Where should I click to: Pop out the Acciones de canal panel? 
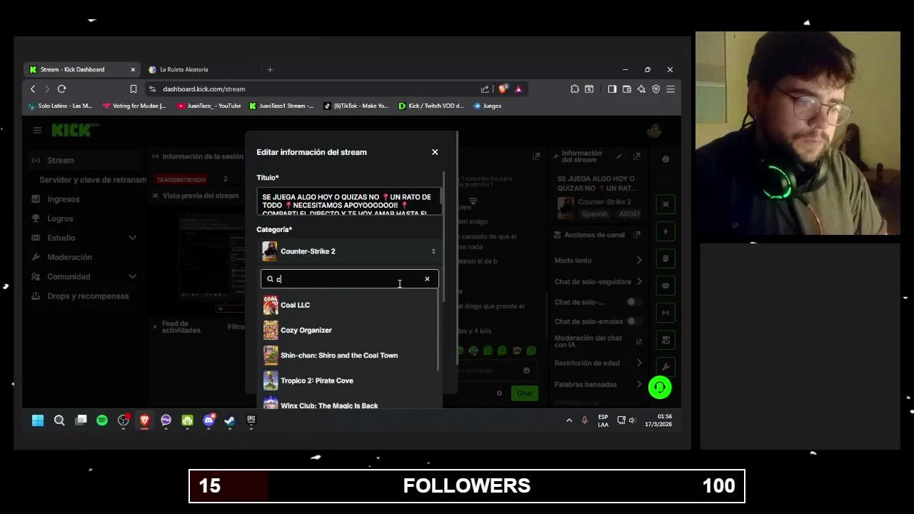637,234
